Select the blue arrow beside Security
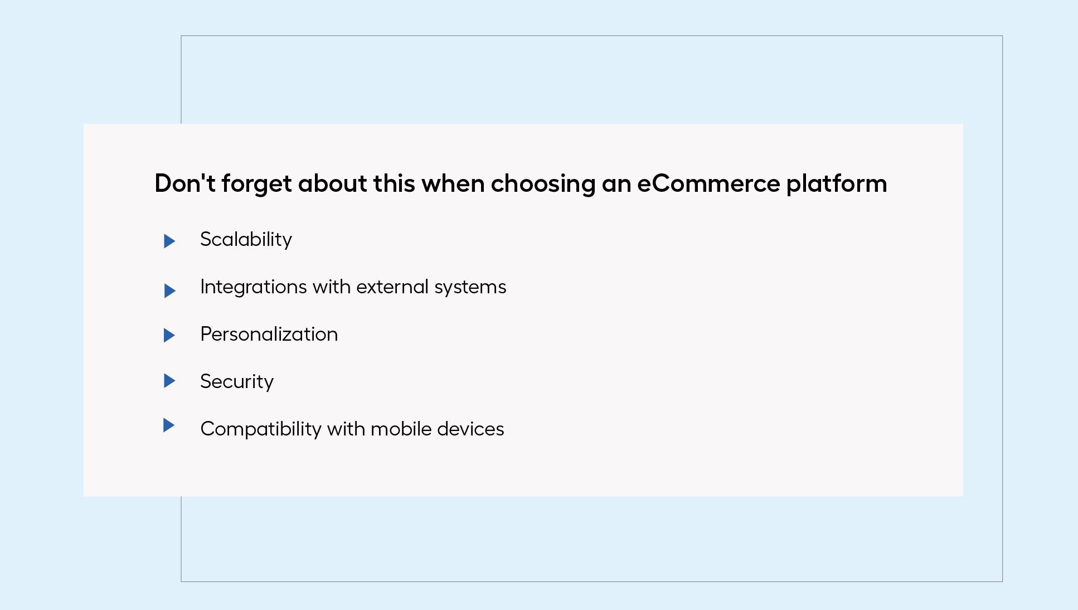 pyautogui.click(x=169, y=381)
